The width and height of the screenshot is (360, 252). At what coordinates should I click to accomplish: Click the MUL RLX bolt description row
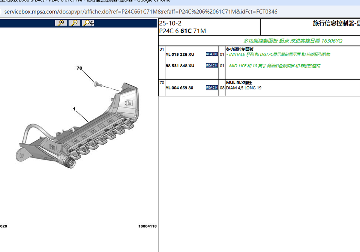click(x=244, y=85)
